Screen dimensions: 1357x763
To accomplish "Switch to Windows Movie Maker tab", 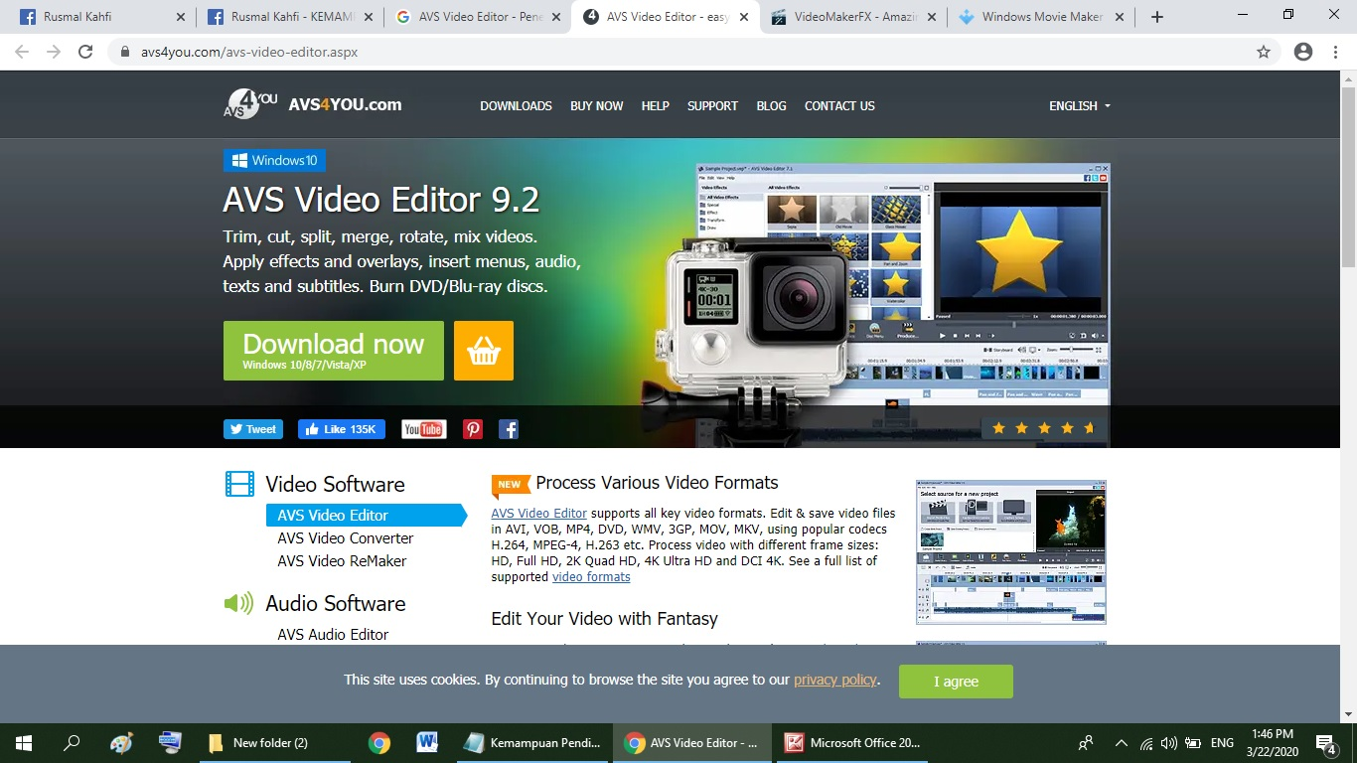I will (1041, 17).
